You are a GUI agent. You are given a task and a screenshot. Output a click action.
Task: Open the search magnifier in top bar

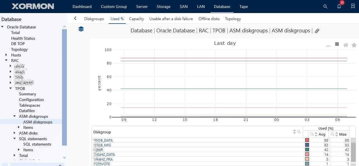click(325, 7)
